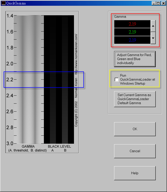Image resolution: width=167 pixels, height=192 pixels.
Task: Click the BLACK LEVEL caption
Action: (59, 146)
